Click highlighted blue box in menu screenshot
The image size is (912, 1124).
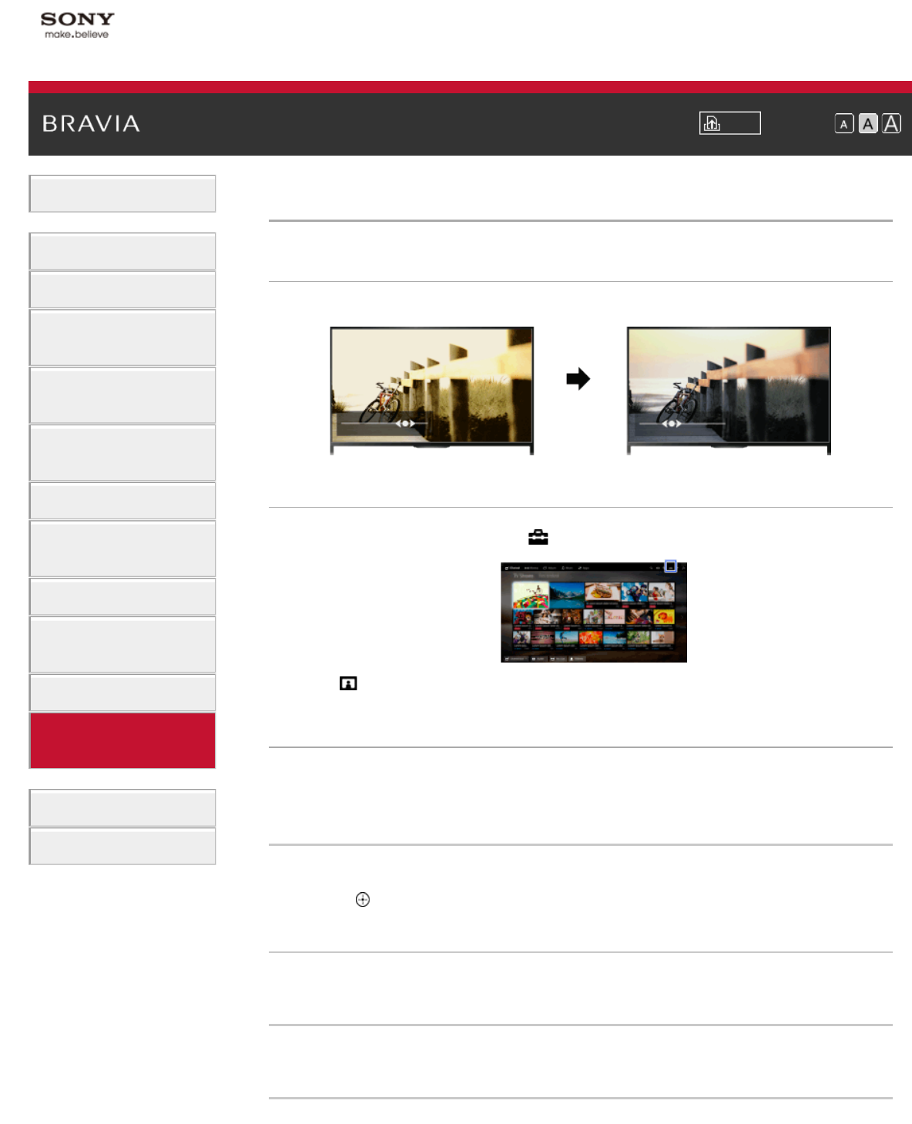click(671, 566)
